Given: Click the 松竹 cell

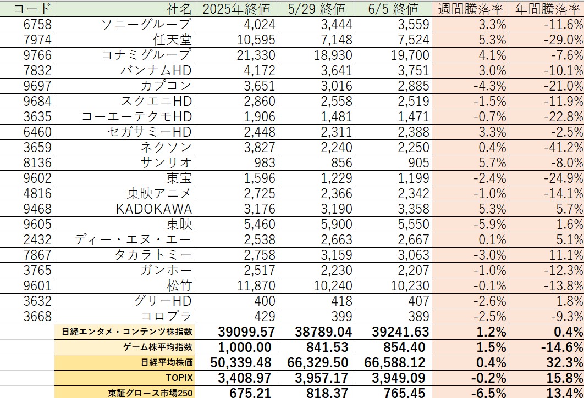Looking at the screenshot, I should tap(124, 285).
